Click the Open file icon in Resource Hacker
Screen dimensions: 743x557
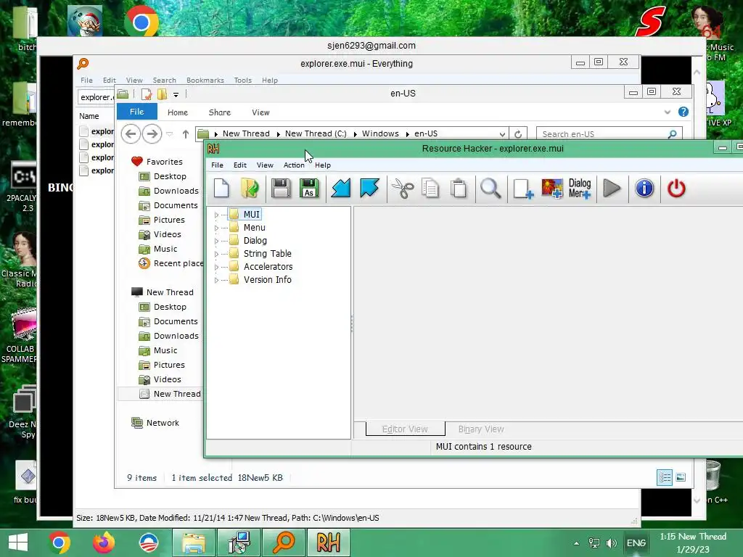coord(250,189)
